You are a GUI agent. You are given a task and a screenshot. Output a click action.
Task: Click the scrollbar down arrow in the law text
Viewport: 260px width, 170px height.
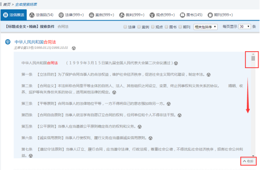pyautogui.click(x=253, y=156)
